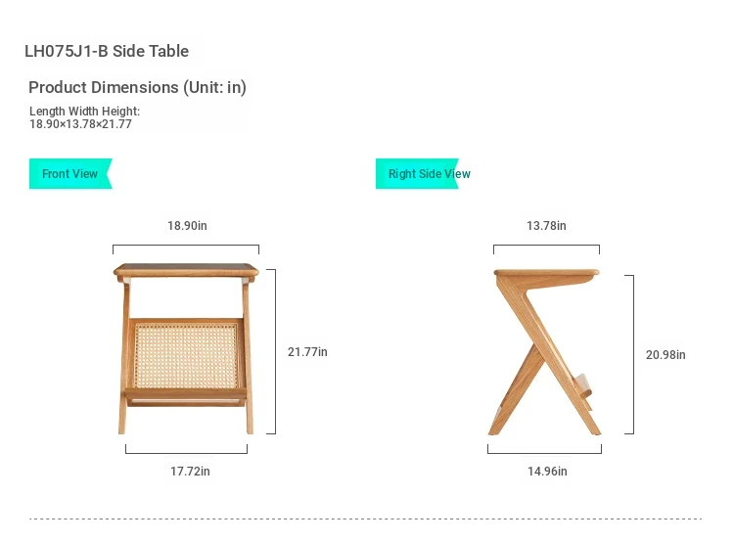This screenshot has width=734, height=542.
Task: Click the 18.90×13.78×21.77 dimensions text
Action: [80, 124]
